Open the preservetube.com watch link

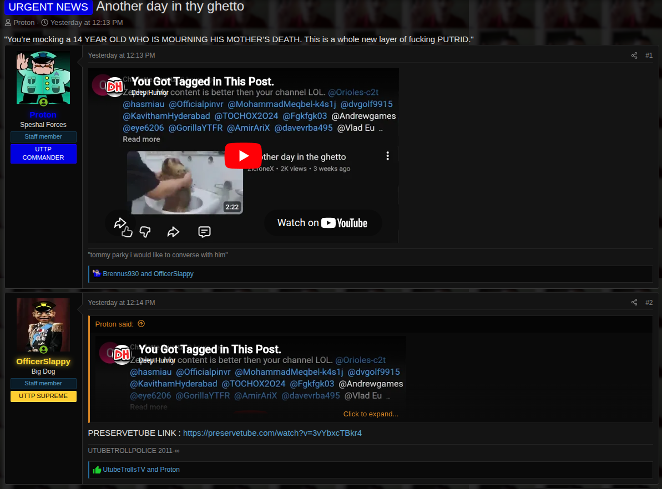coord(272,433)
